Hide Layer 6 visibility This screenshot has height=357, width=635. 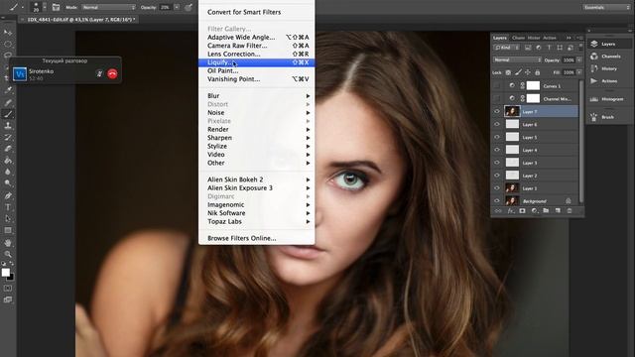(497, 124)
